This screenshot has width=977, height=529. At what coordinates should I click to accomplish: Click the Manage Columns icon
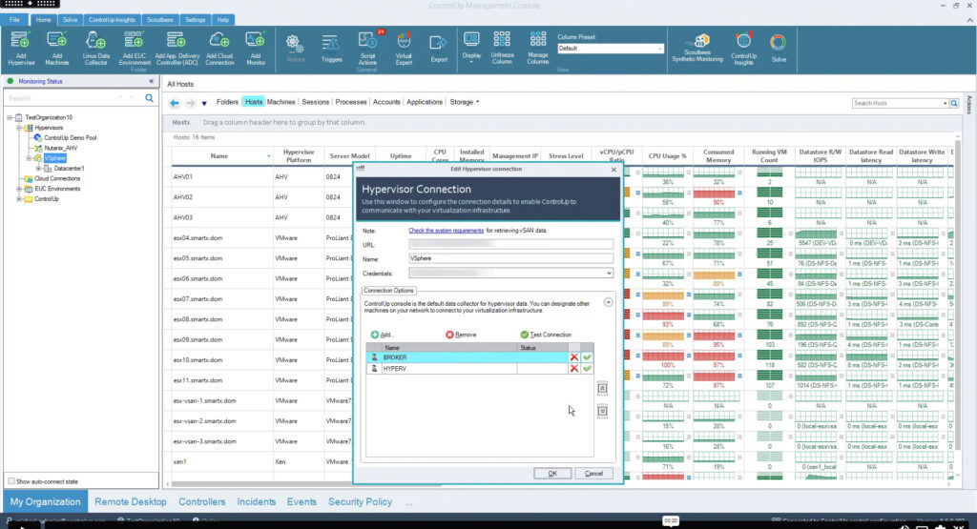537,46
